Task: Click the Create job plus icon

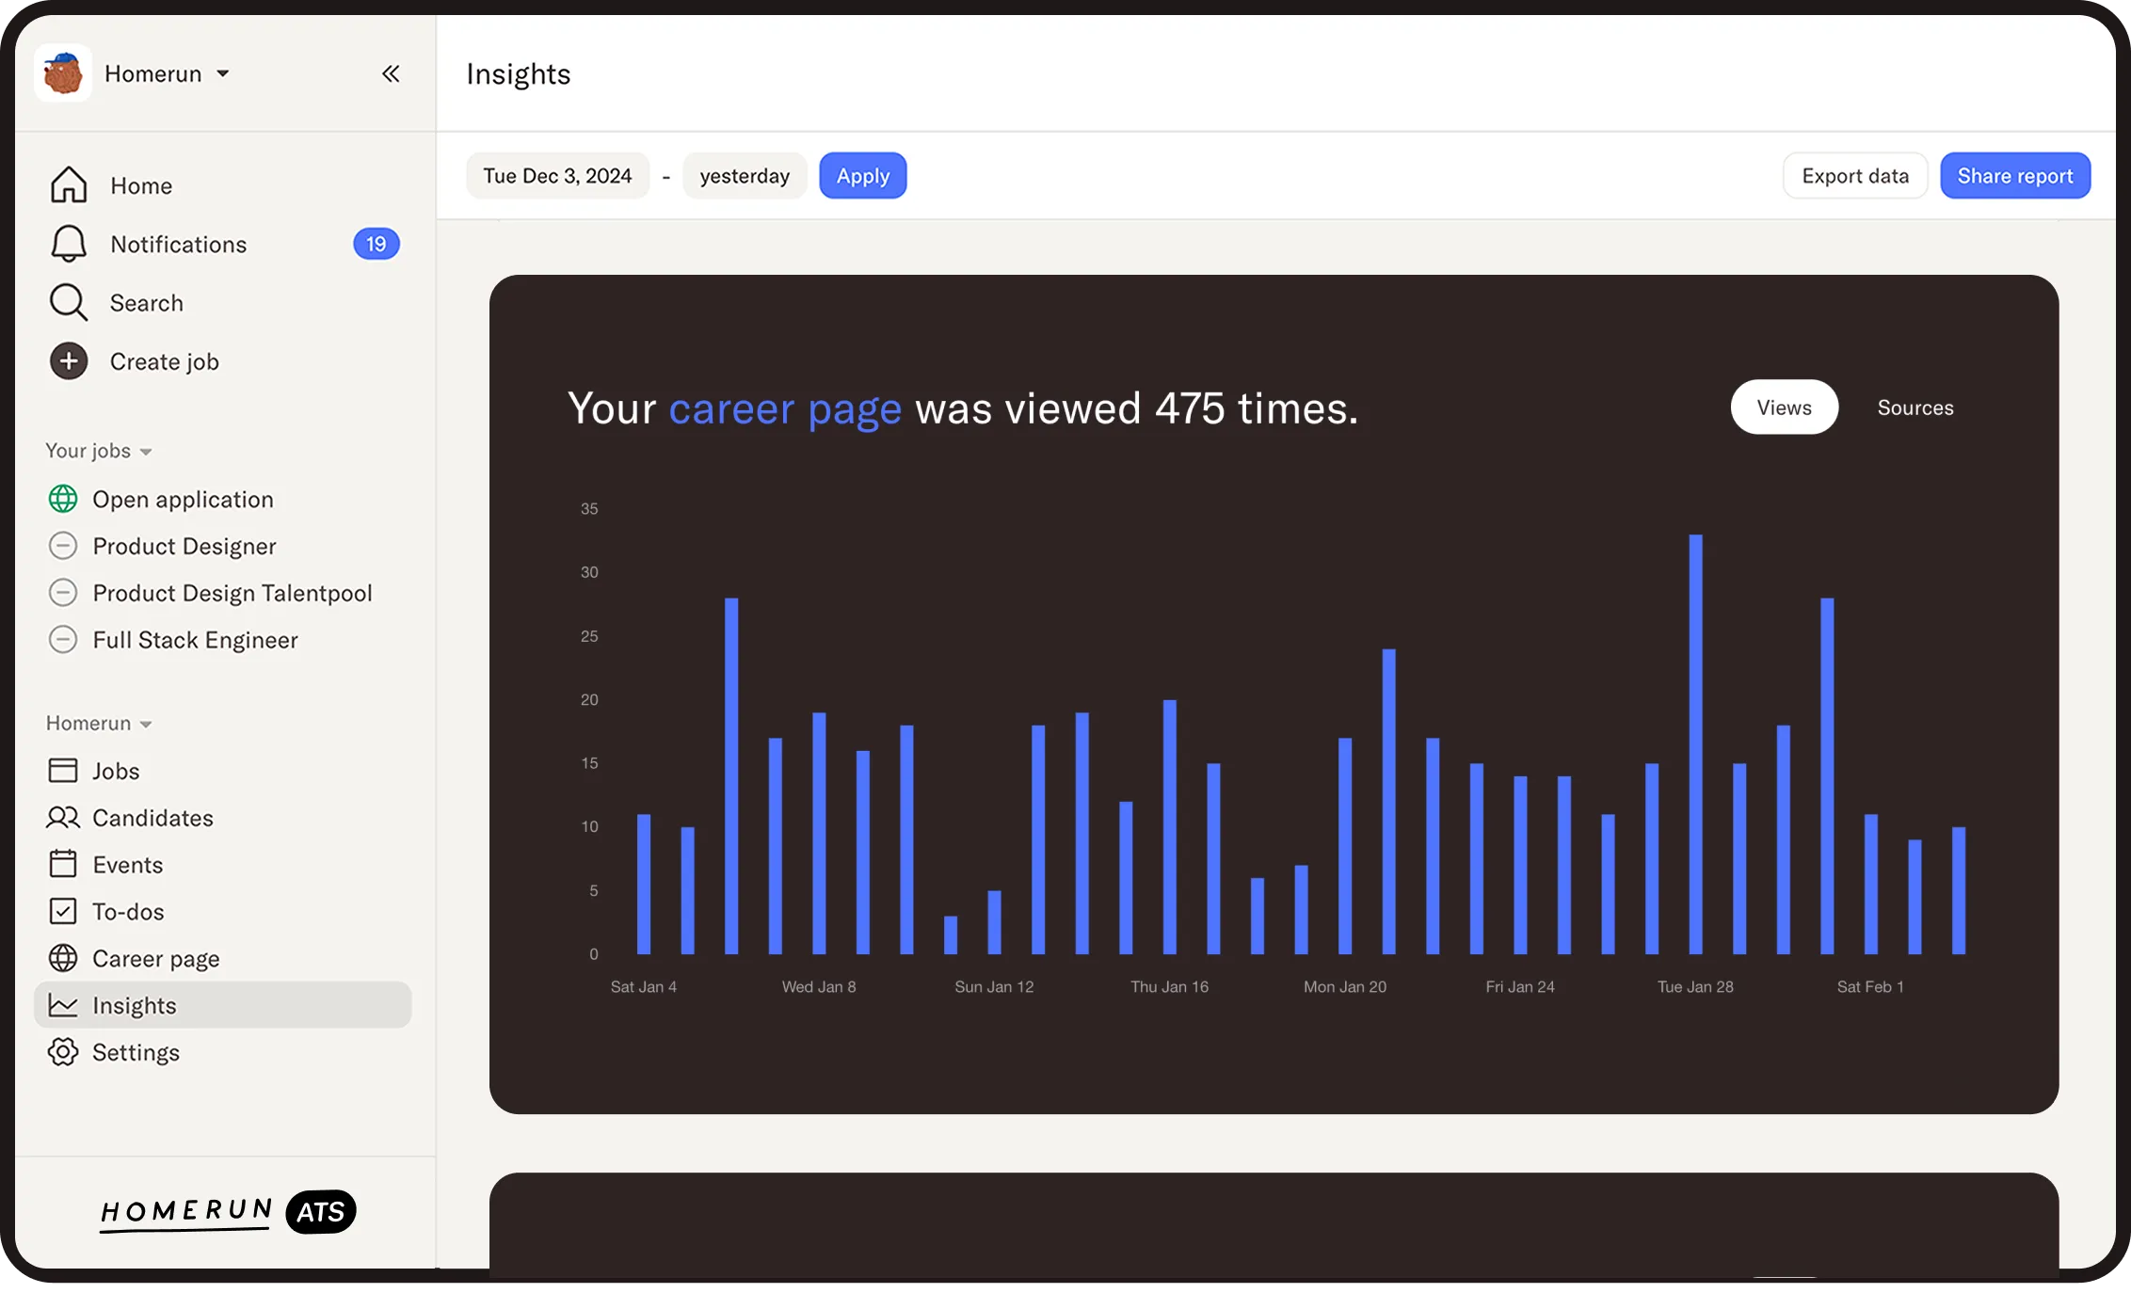Action: pos(69,361)
